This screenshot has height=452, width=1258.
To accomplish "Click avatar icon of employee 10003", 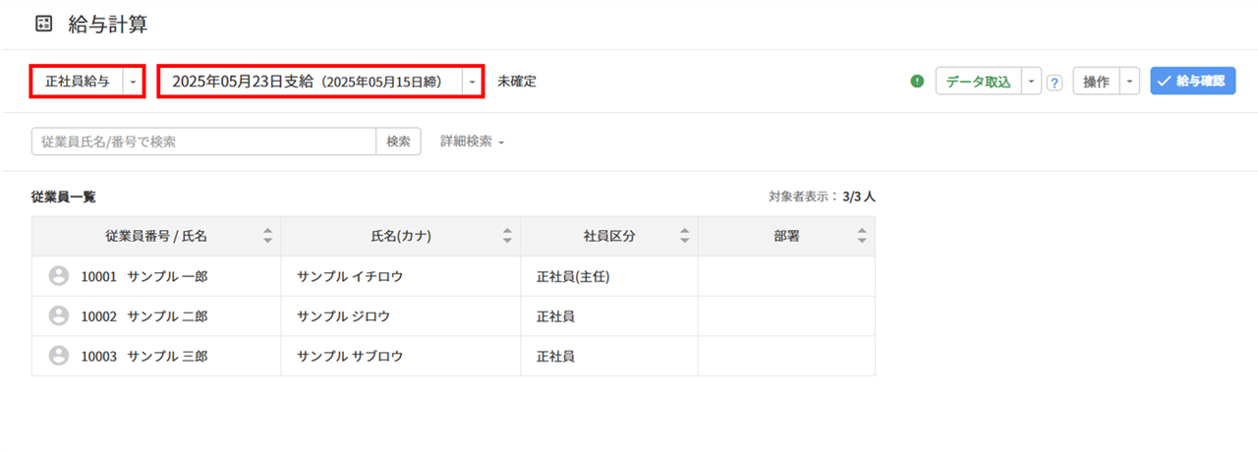I will tap(59, 356).
